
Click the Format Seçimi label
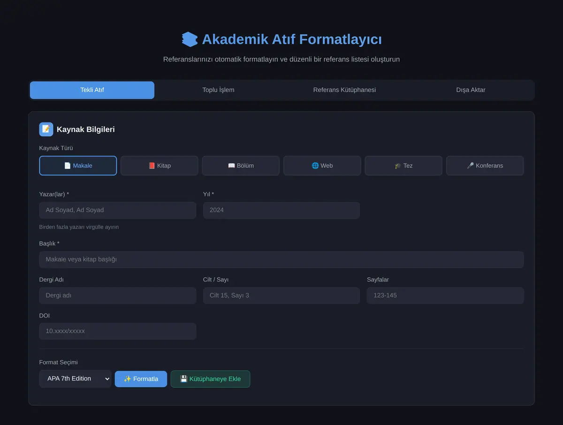pos(59,362)
